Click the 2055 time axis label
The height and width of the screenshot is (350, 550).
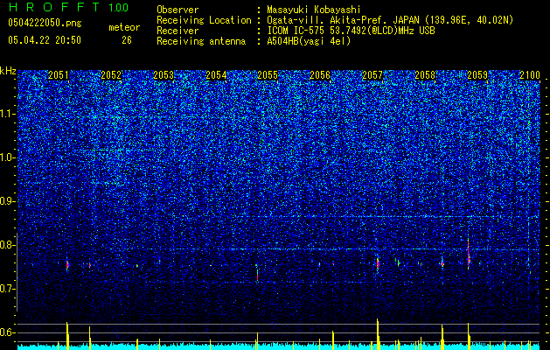(x=268, y=75)
